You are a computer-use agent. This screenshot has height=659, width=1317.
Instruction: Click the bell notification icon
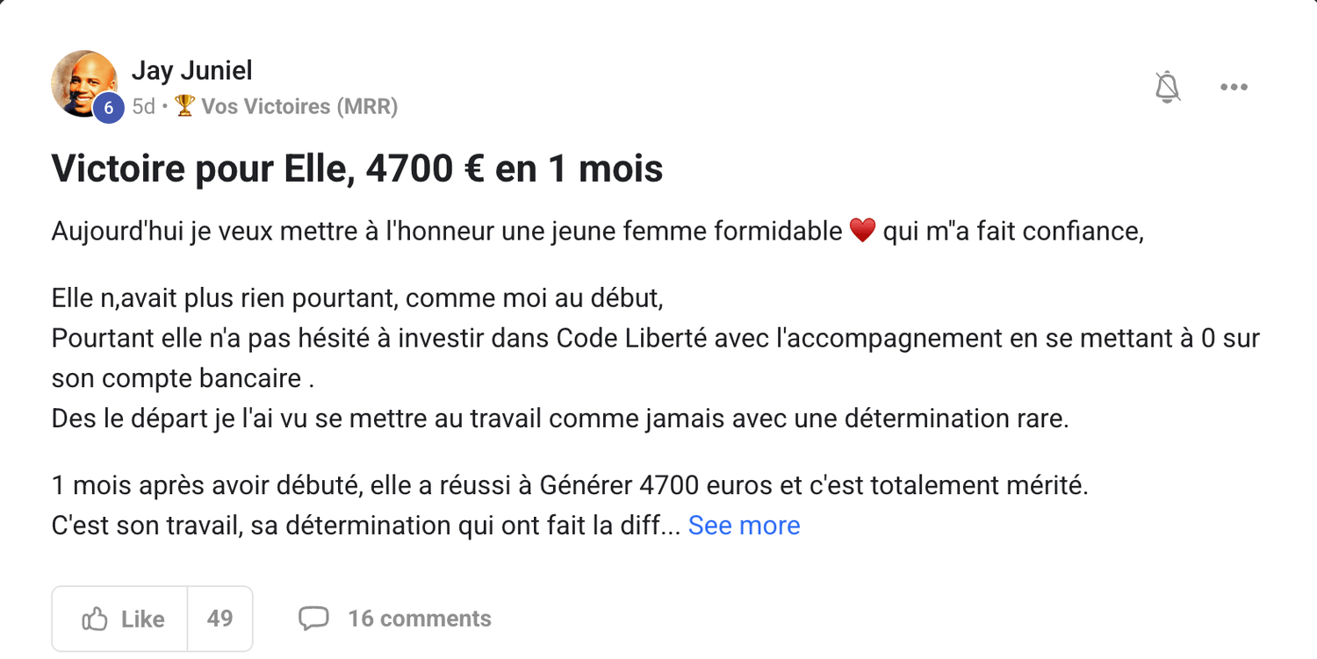coord(1168,87)
